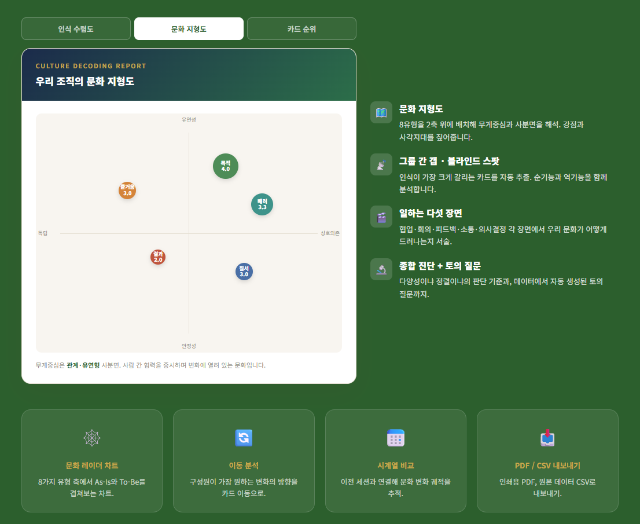The image size is (640, 524).
Task: Click the red 결과 2.0 bubble
Action: pyautogui.click(x=158, y=257)
